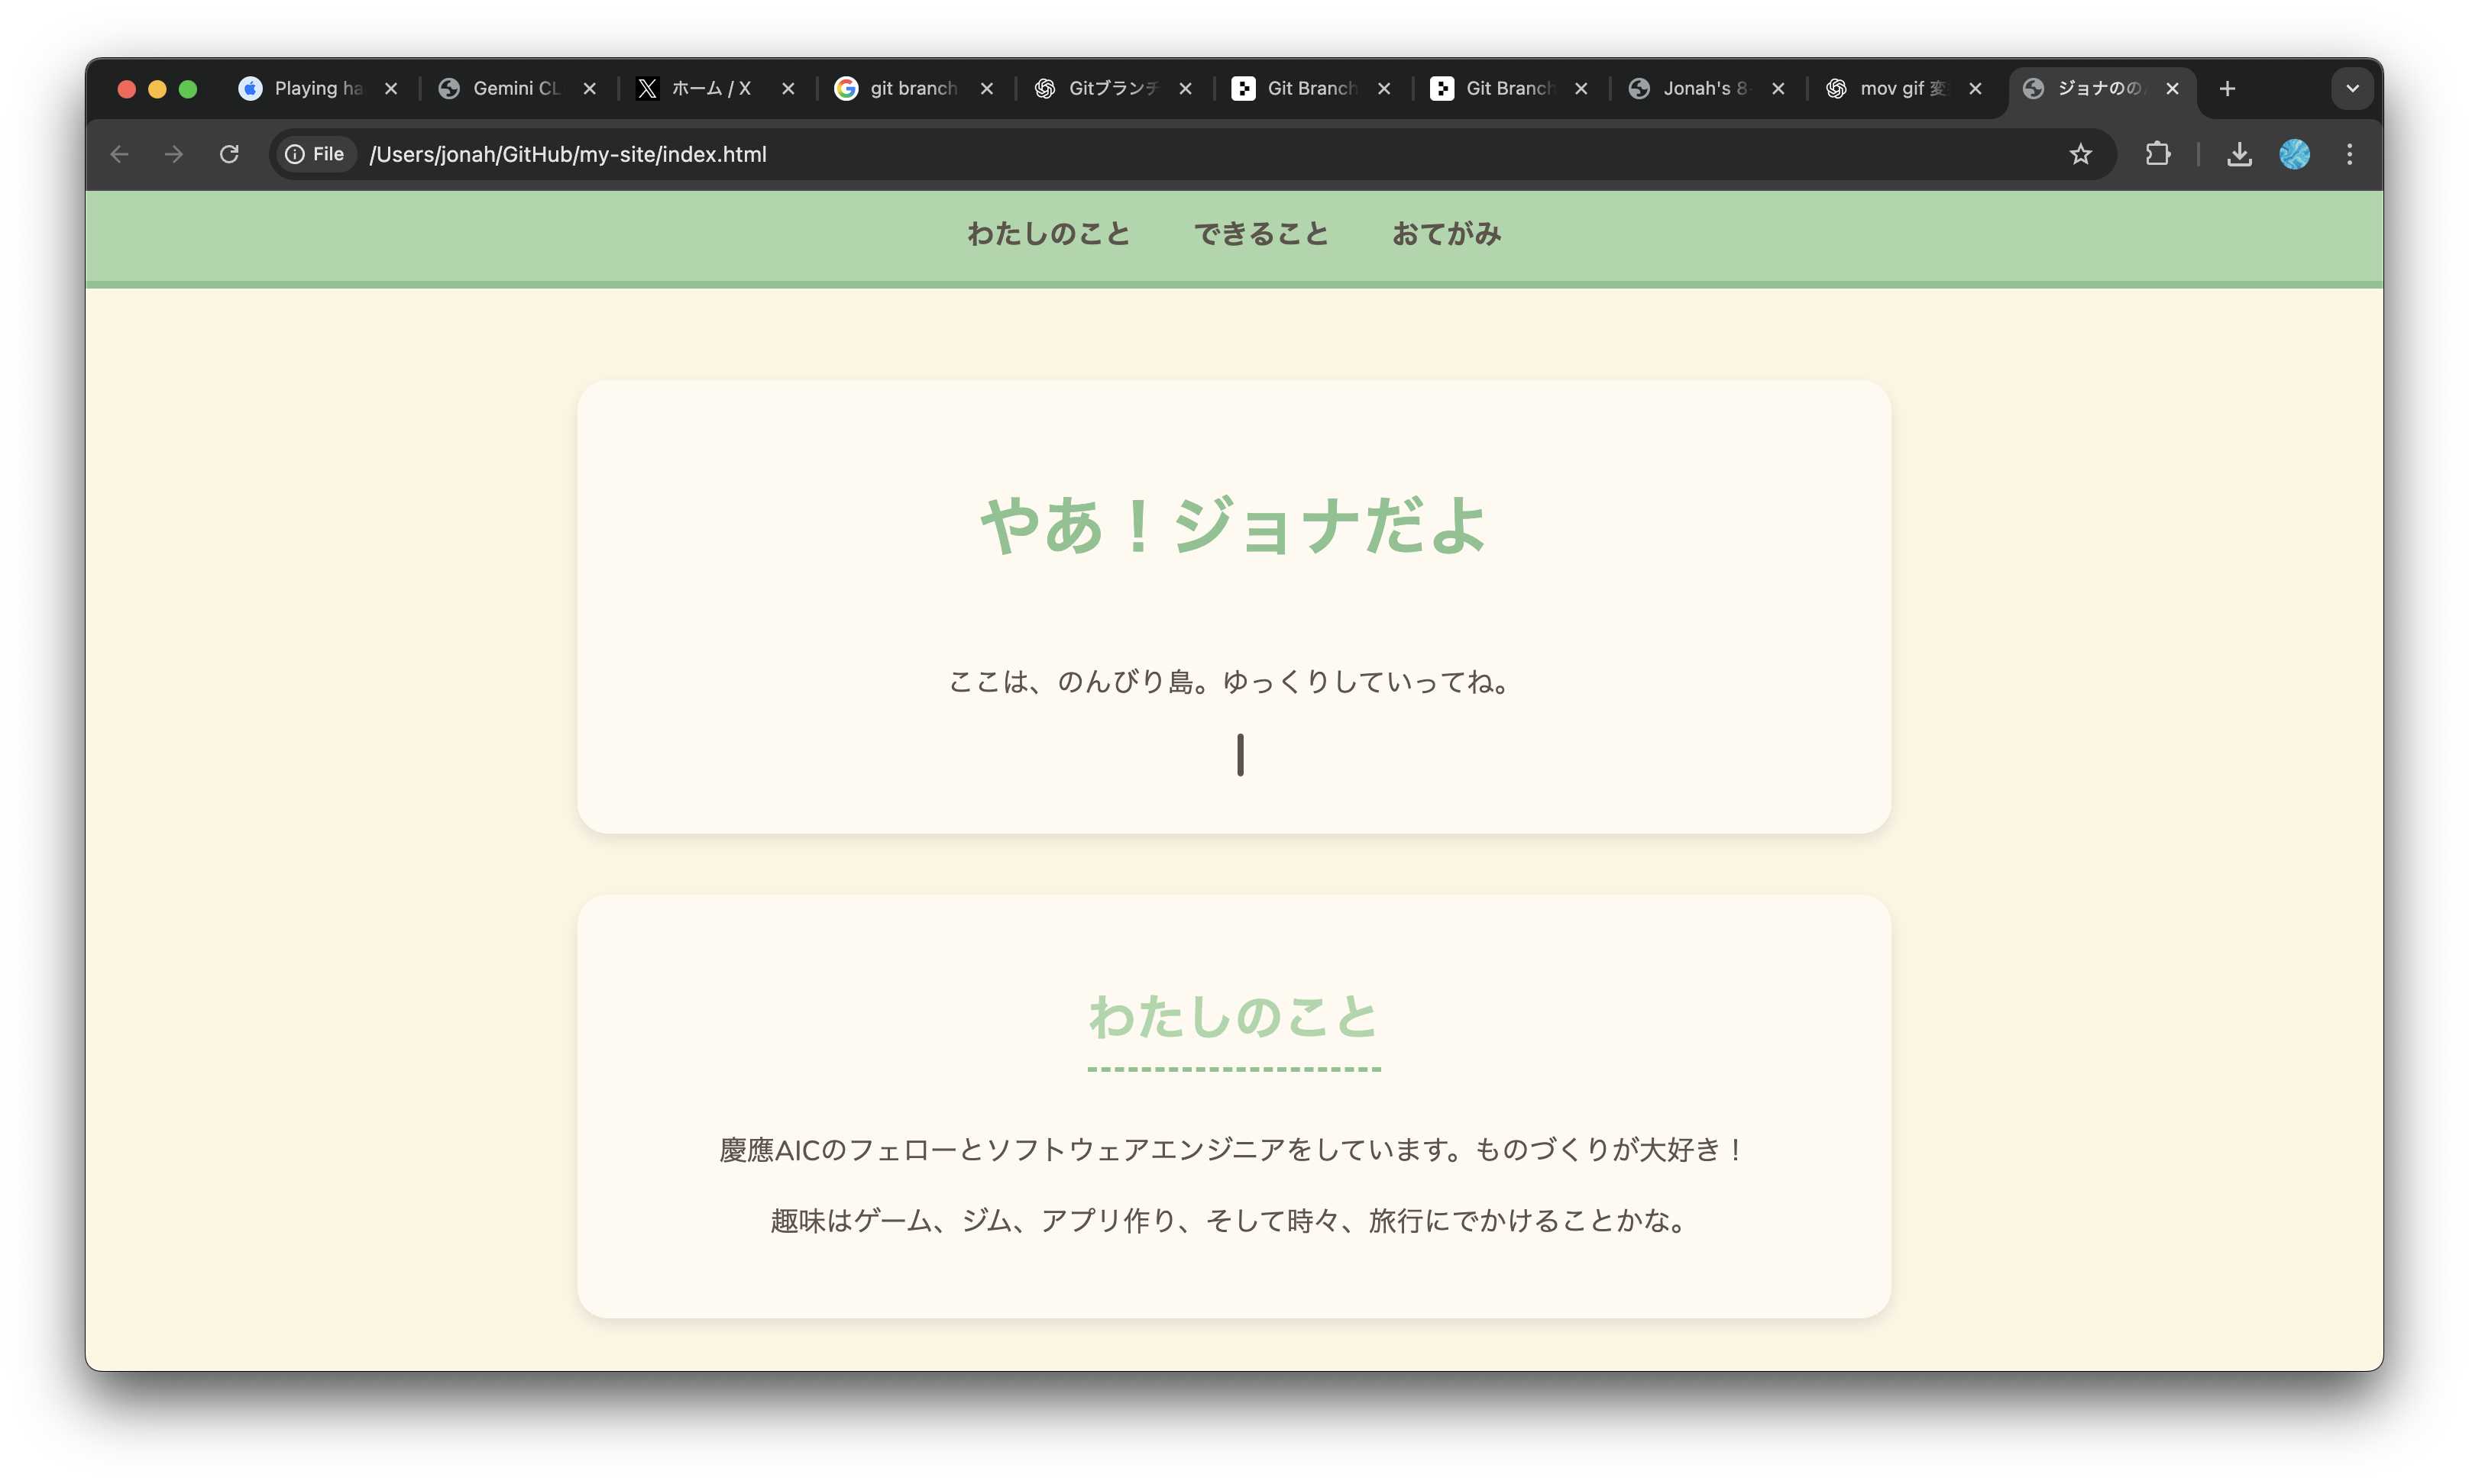
Task: Open Chrome three-dot menu
Action: click(x=2350, y=154)
